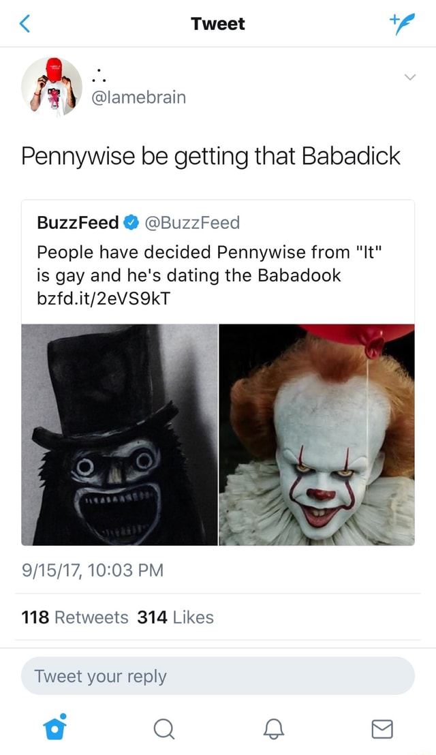View the 118 Retweets list
The image size is (436, 755).
click(75, 617)
